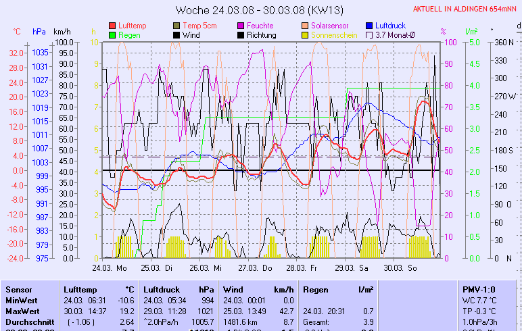The width and height of the screenshot is (522, 331).
Task: Click the red Lufttemp legend square
Action: click(x=112, y=25)
